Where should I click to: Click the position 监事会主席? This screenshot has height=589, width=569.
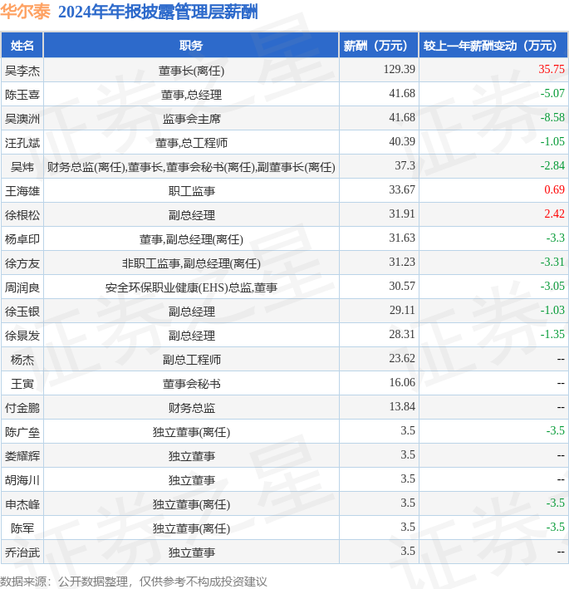coord(191,119)
